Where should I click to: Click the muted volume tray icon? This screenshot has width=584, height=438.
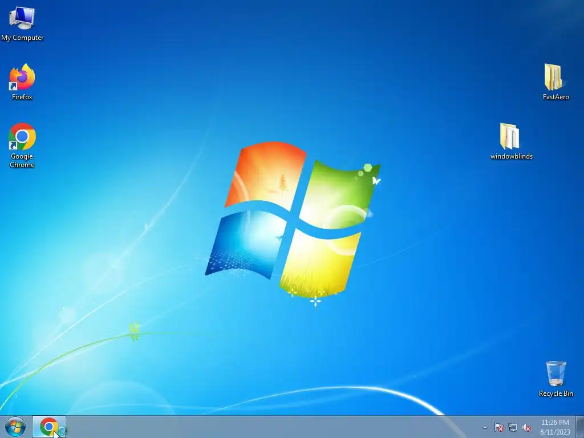[x=526, y=427]
